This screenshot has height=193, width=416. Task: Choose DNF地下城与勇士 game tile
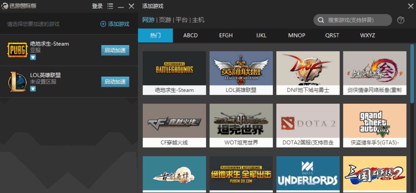point(308,73)
